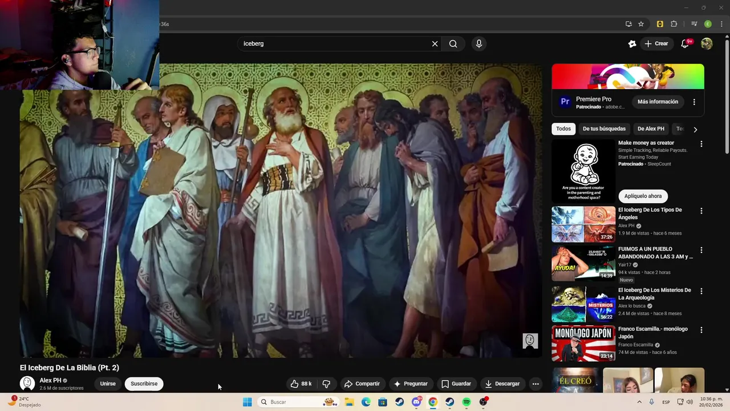Open MONÓLOGO JAPÓN video thumbnail
Image resolution: width=730 pixels, height=411 pixels.
tap(583, 344)
